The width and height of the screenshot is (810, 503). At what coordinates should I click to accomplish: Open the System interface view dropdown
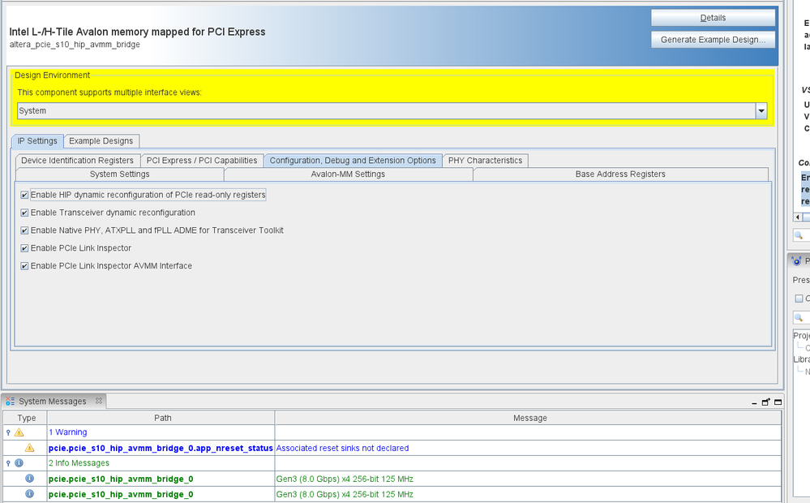click(761, 111)
